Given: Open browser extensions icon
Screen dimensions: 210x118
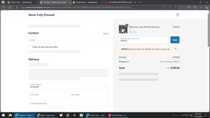Looking at the screenshot, I should click(x=189, y=7).
